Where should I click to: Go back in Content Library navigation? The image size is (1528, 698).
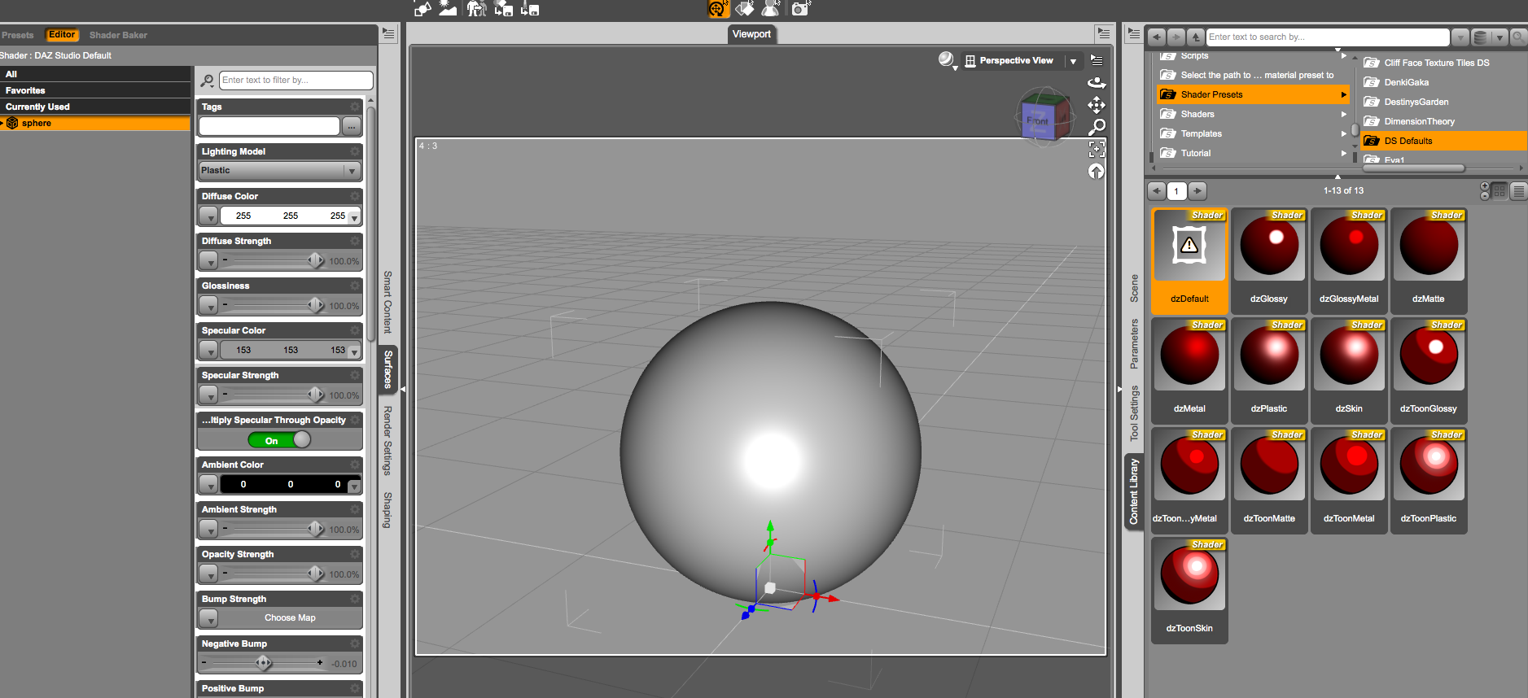click(1156, 37)
